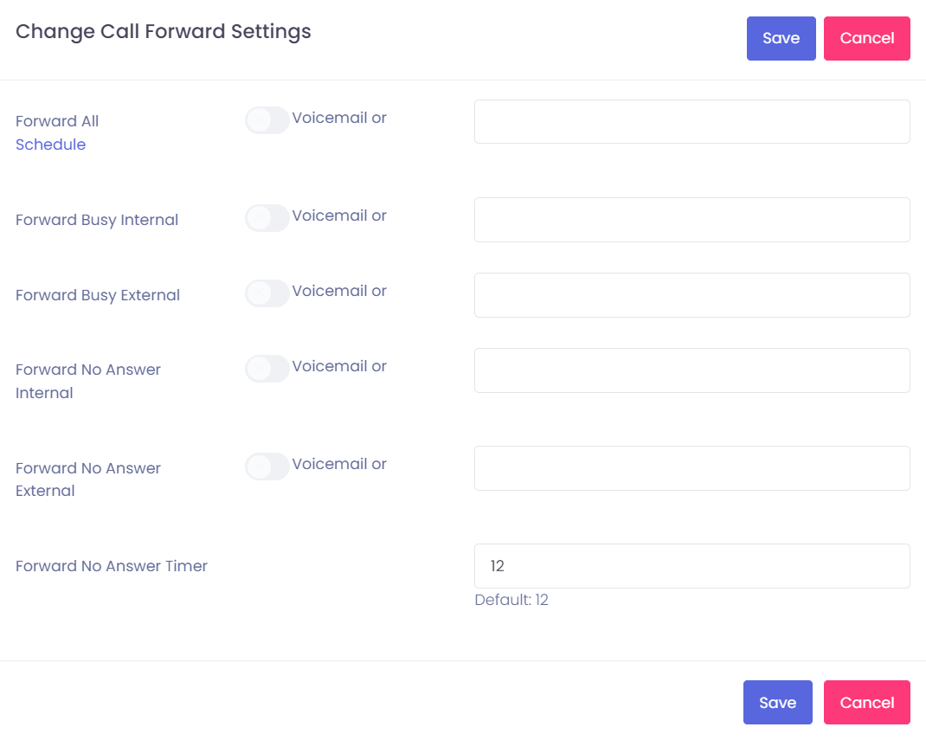This screenshot has width=926, height=740.
Task: Click the 'Default: 12' hint text
Action: click(511, 600)
